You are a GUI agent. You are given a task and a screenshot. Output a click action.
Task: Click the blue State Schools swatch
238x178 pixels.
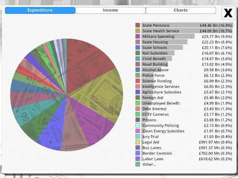point(138,47)
